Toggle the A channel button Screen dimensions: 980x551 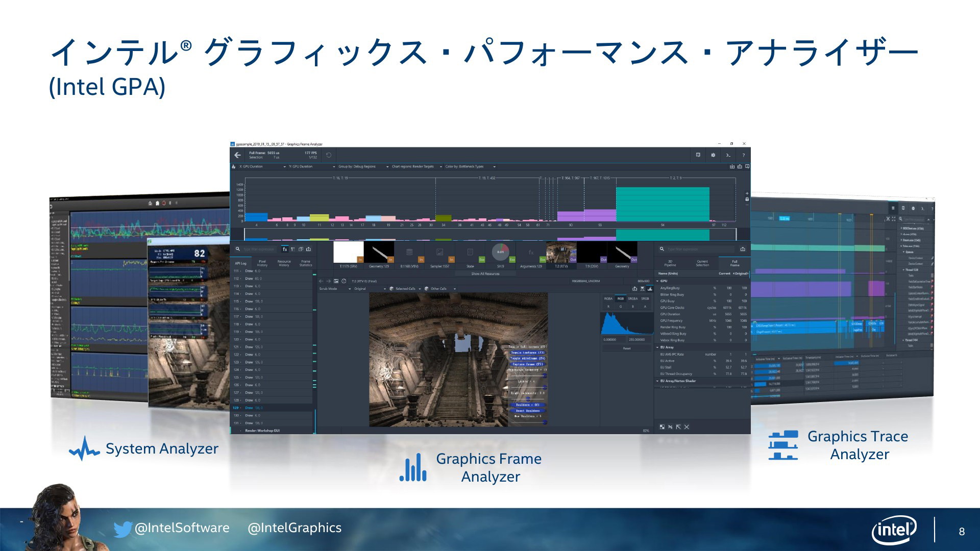pos(645,307)
